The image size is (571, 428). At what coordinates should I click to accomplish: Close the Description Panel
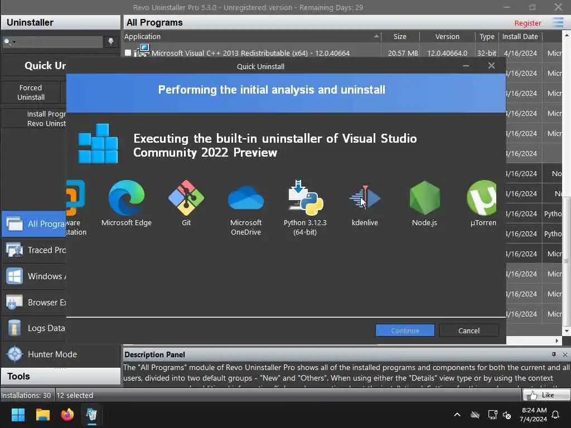point(565,354)
